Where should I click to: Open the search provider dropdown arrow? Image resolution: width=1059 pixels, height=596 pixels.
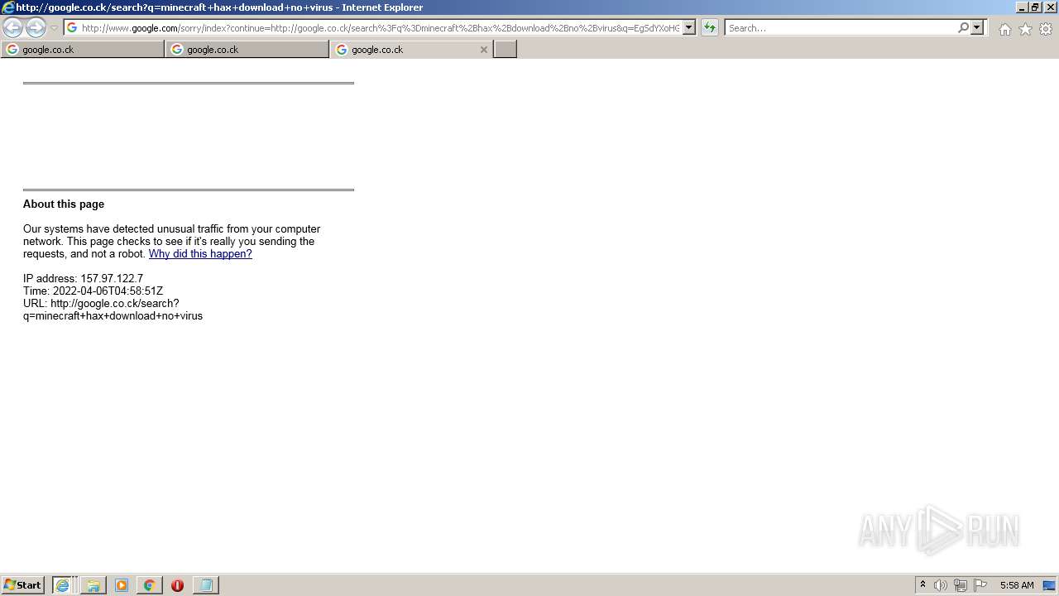tap(977, 28)
